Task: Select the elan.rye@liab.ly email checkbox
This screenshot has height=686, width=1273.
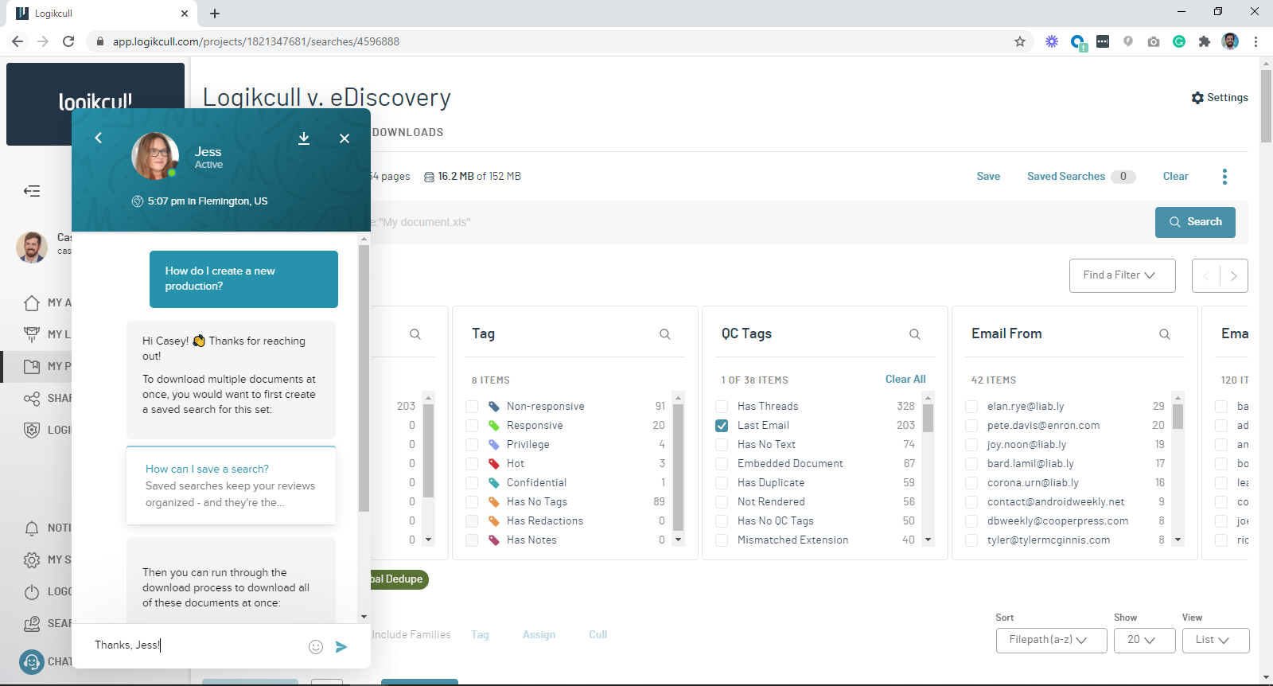Action: coord(971,407)
